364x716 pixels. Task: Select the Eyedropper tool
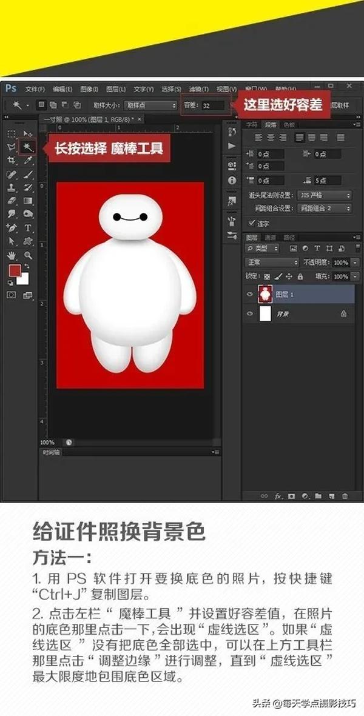pyautogui.click(x=28, y=160)
